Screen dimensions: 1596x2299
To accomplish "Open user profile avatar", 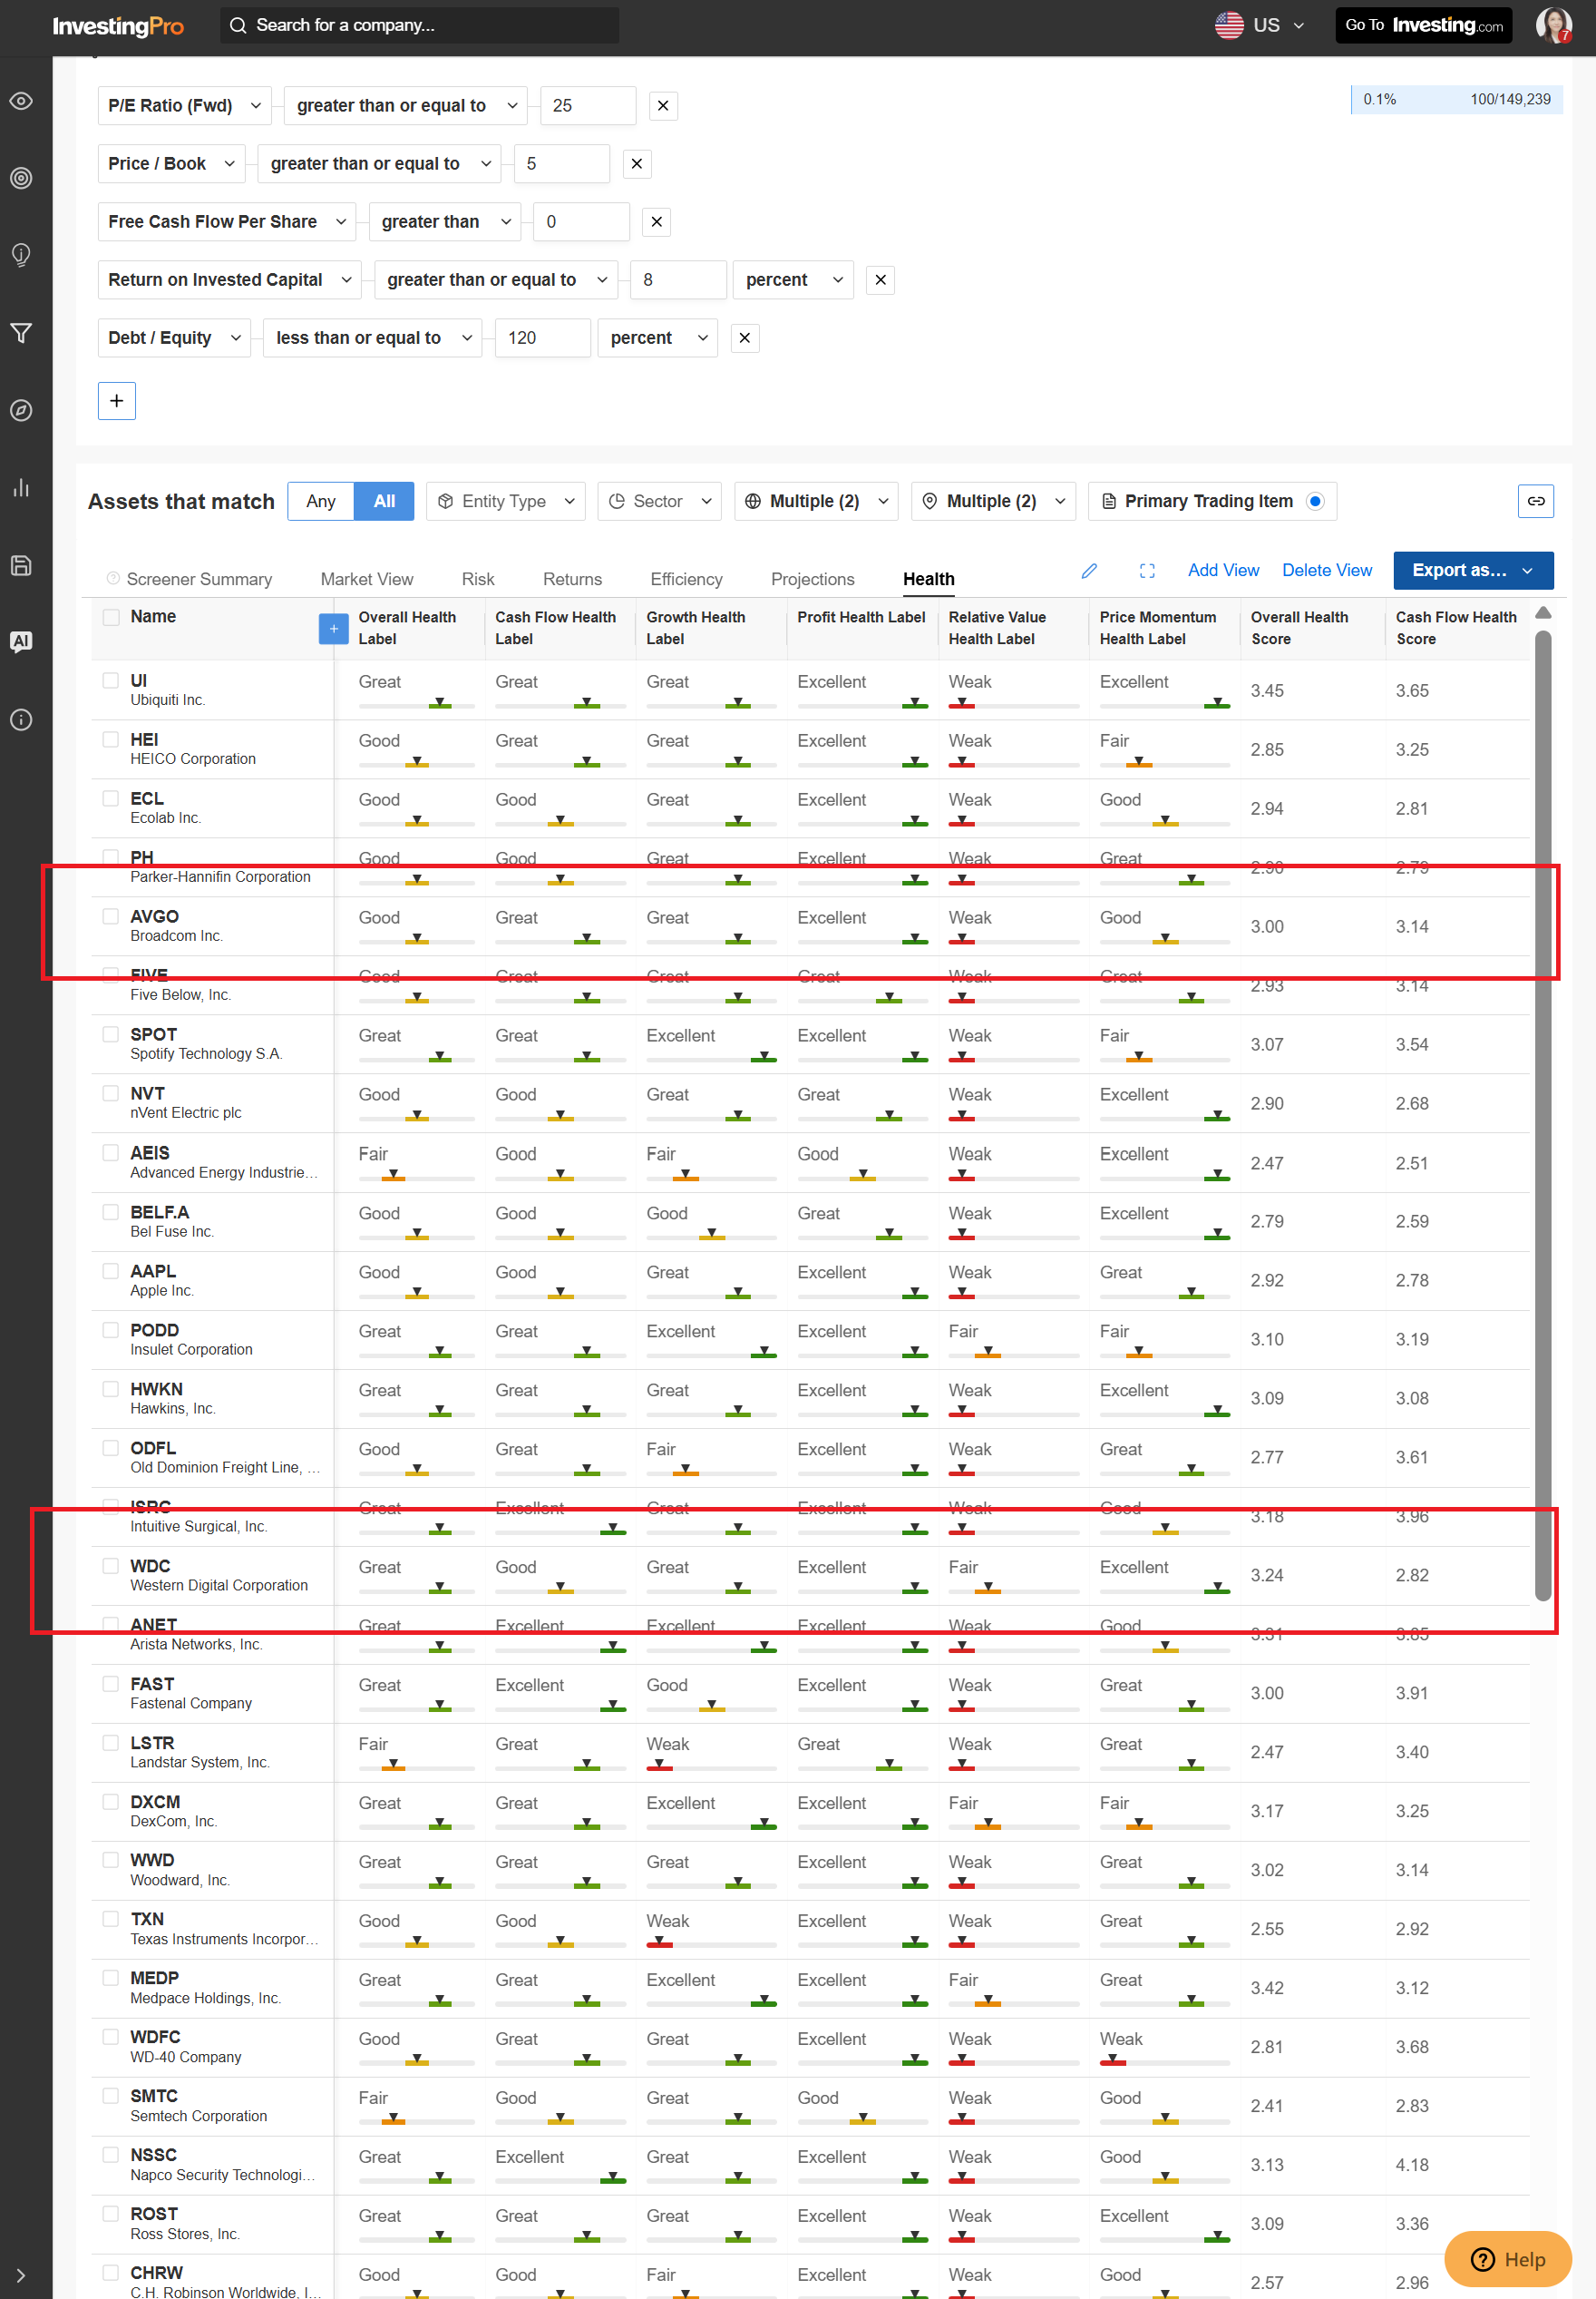I will 1553,25.
